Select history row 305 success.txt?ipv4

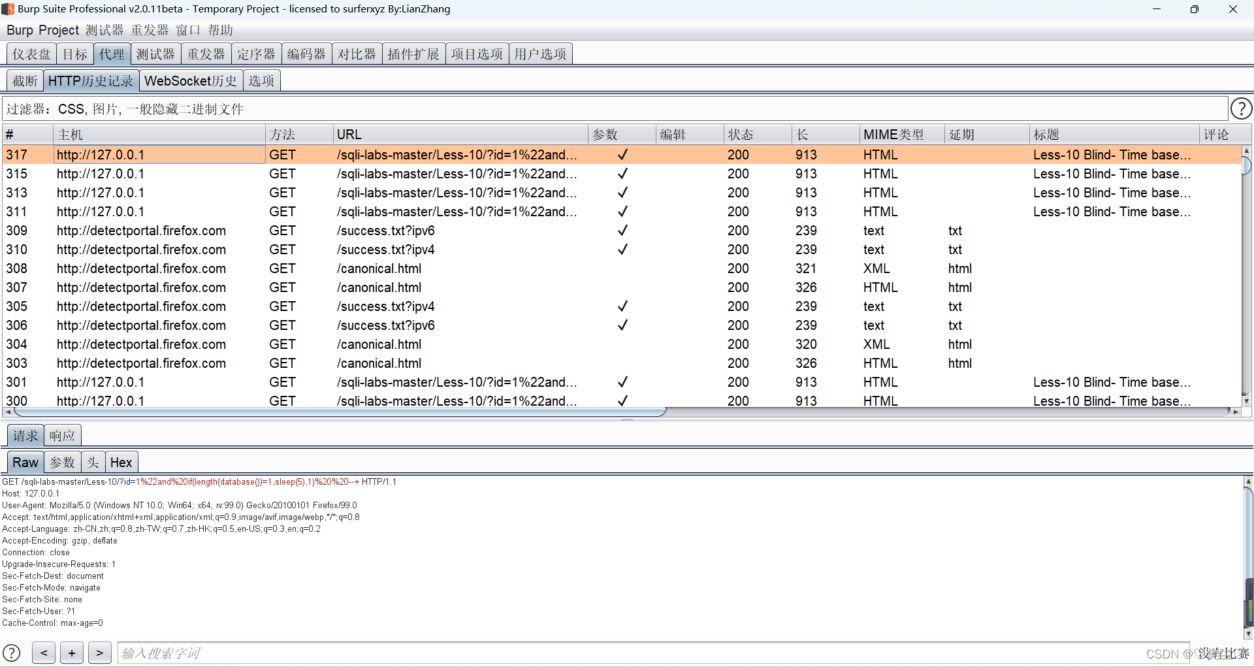(x=620, y=306)
